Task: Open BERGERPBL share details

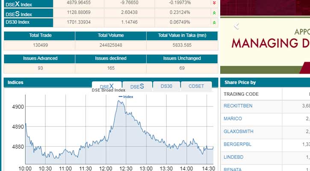Action: pyautogui.click(x=237, y=144)
